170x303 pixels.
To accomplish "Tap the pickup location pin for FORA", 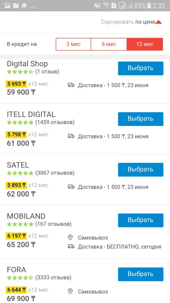I will click(71, 291).
